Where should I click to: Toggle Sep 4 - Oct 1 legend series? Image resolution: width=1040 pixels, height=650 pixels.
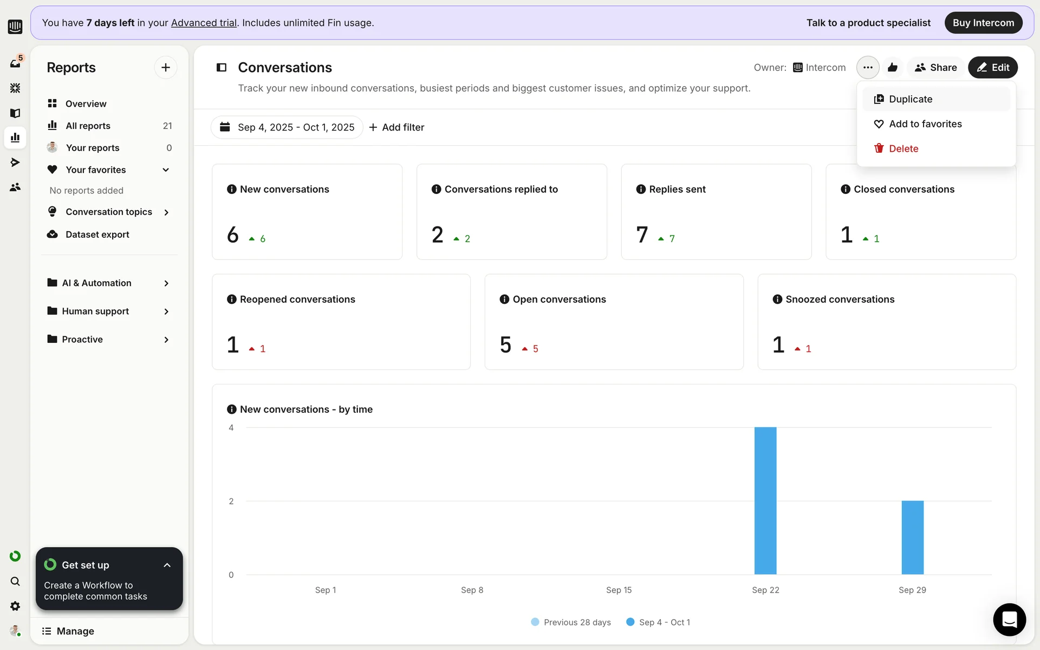[658, 622]
